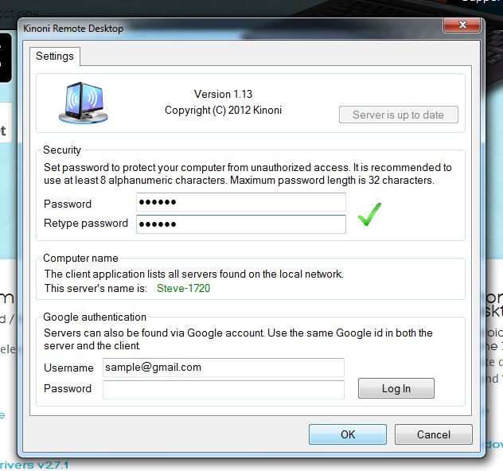Focus the Security Password input field
This screenshot has height=471, width=503.
(240, 203)
